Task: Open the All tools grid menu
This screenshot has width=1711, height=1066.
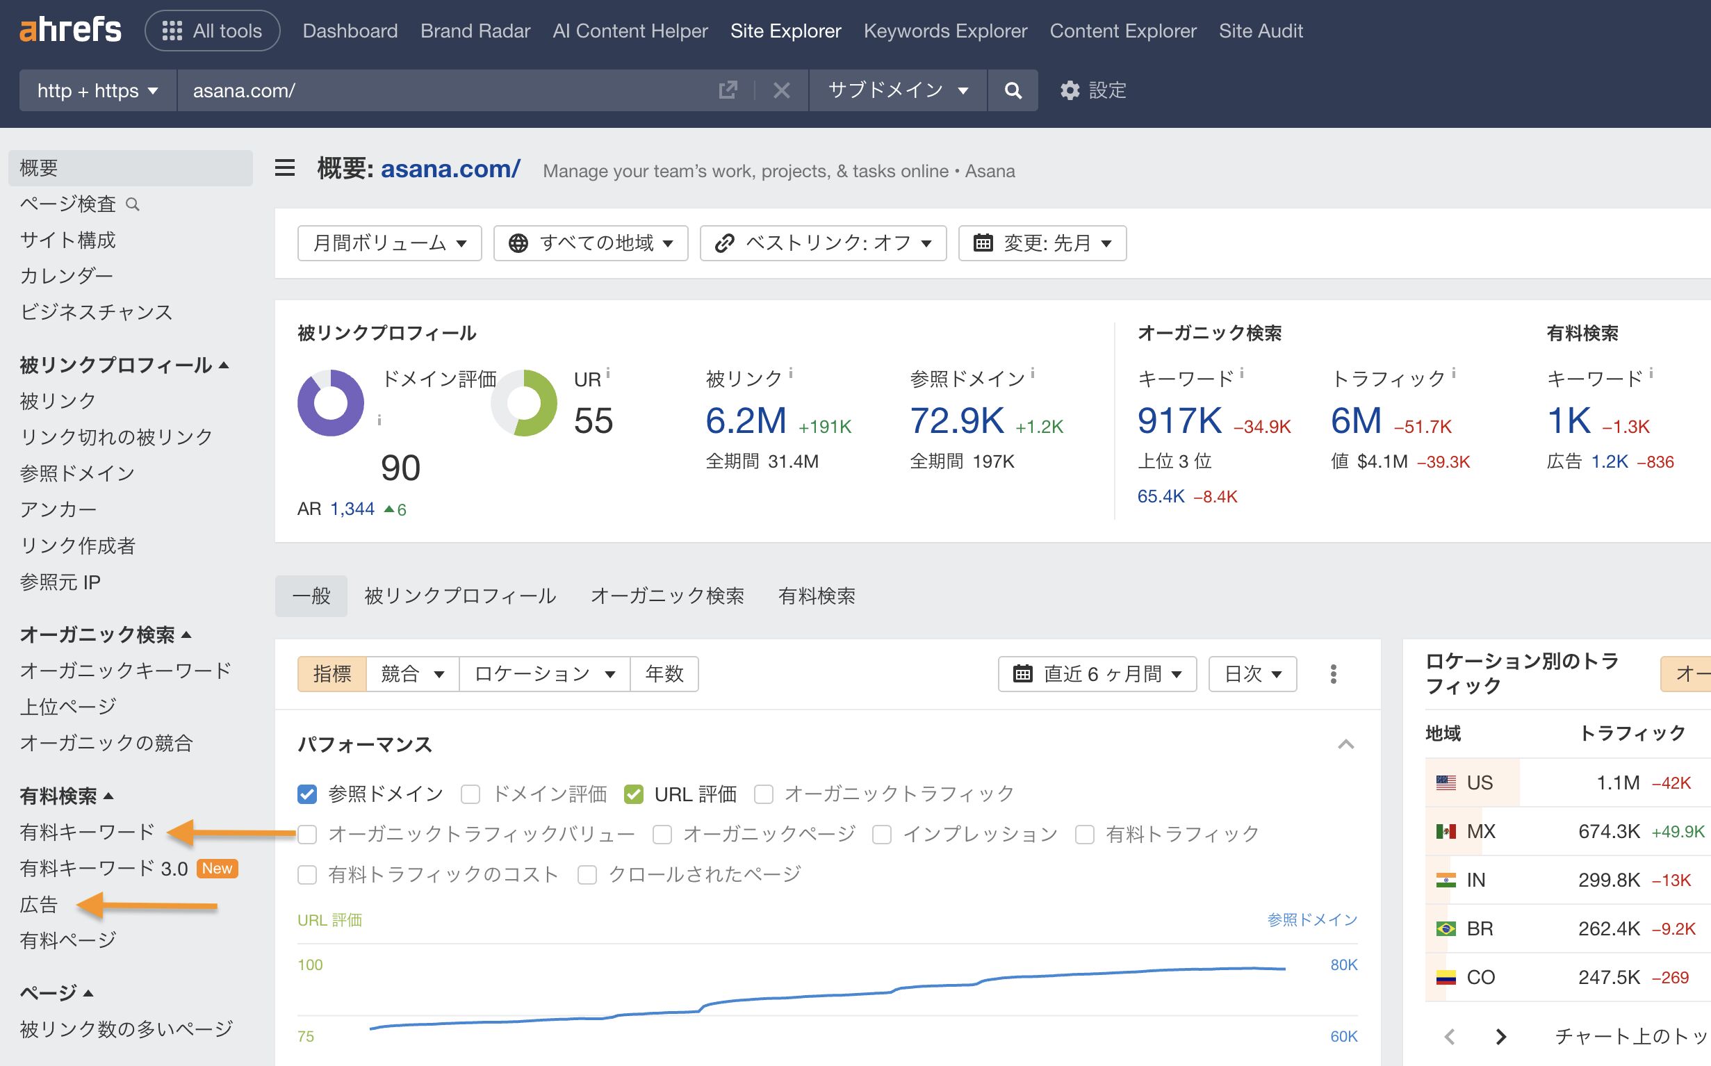Action: 211,31
